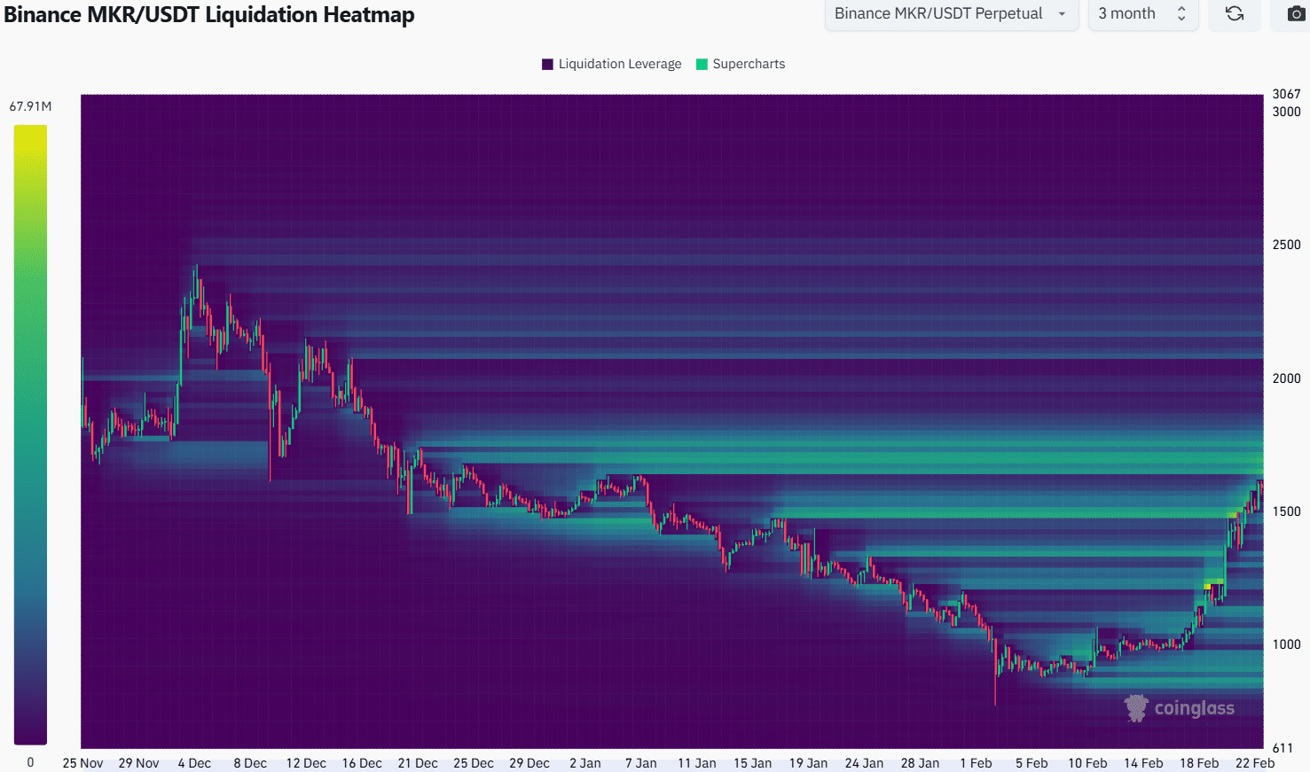The height and width of the screenshot is (772, 1310).
Task: Open the 3 month timeframe selector
Action: pyautogui.click(x=1143, y=13)
